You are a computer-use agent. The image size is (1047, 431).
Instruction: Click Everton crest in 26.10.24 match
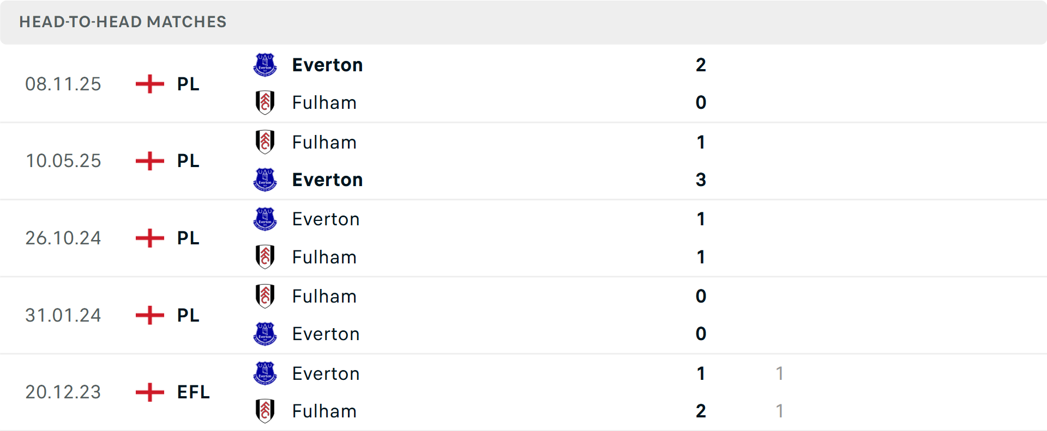(x=265, y=219)
